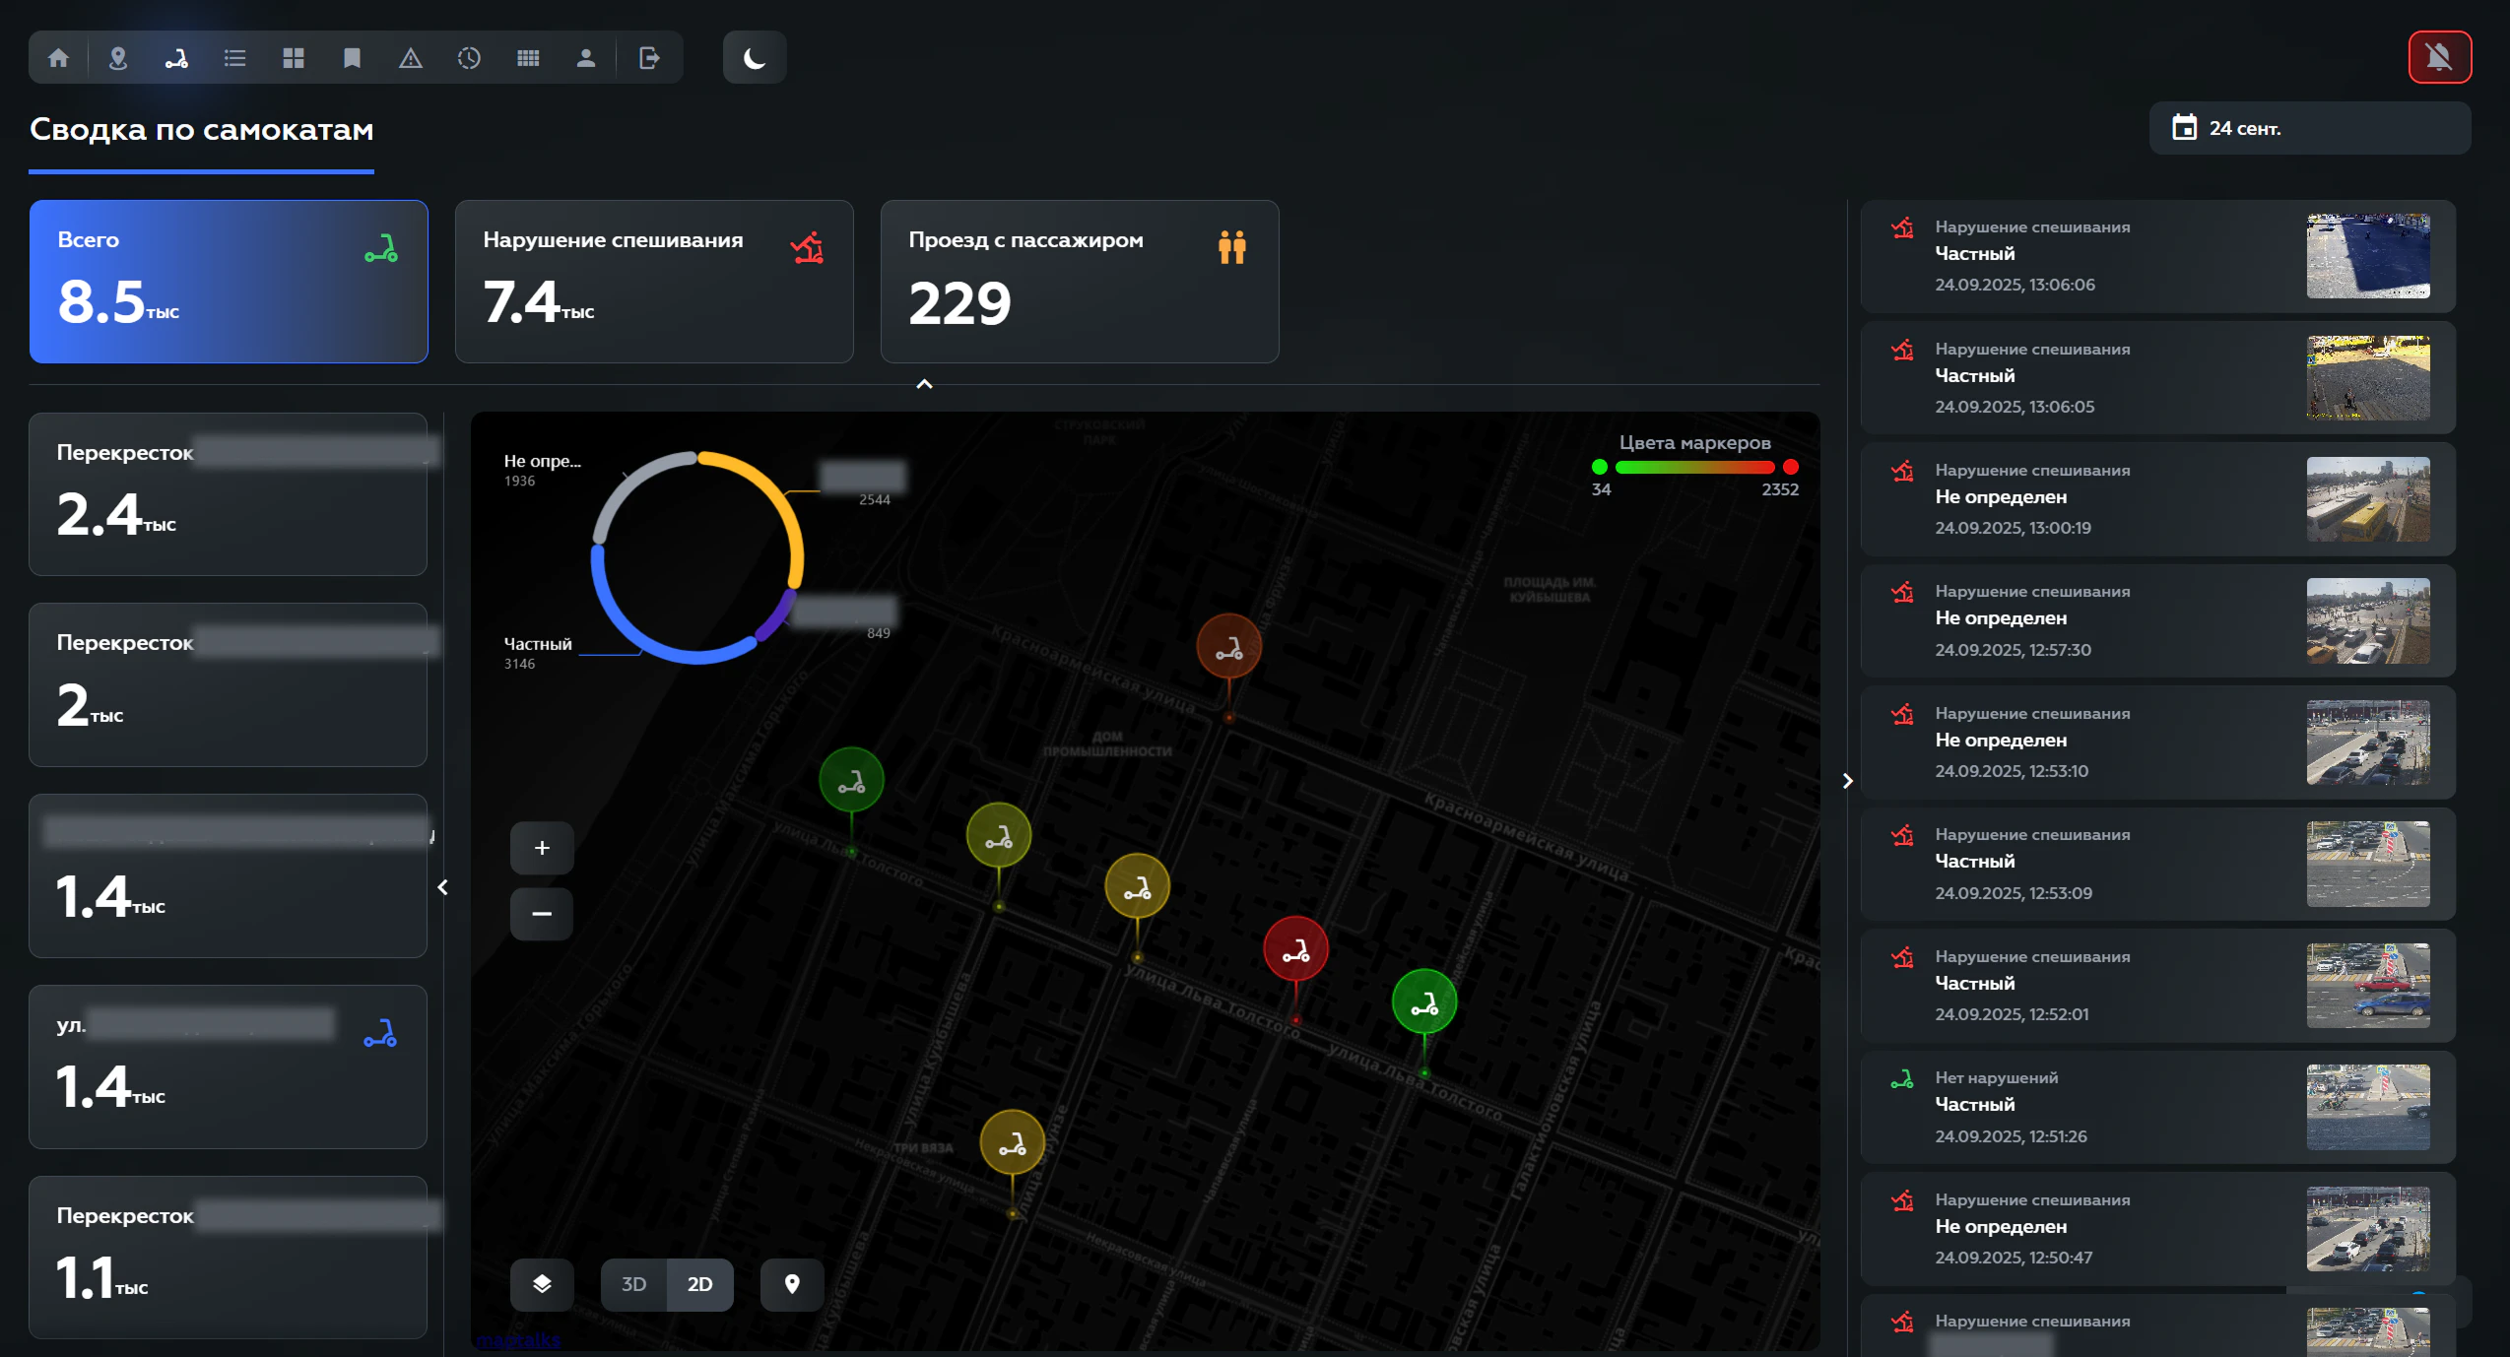
Task: Open the user profile icon
Action: click(586, 58)
